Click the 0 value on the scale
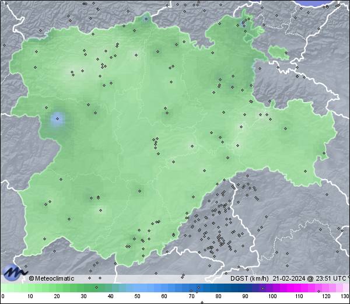 3,296
